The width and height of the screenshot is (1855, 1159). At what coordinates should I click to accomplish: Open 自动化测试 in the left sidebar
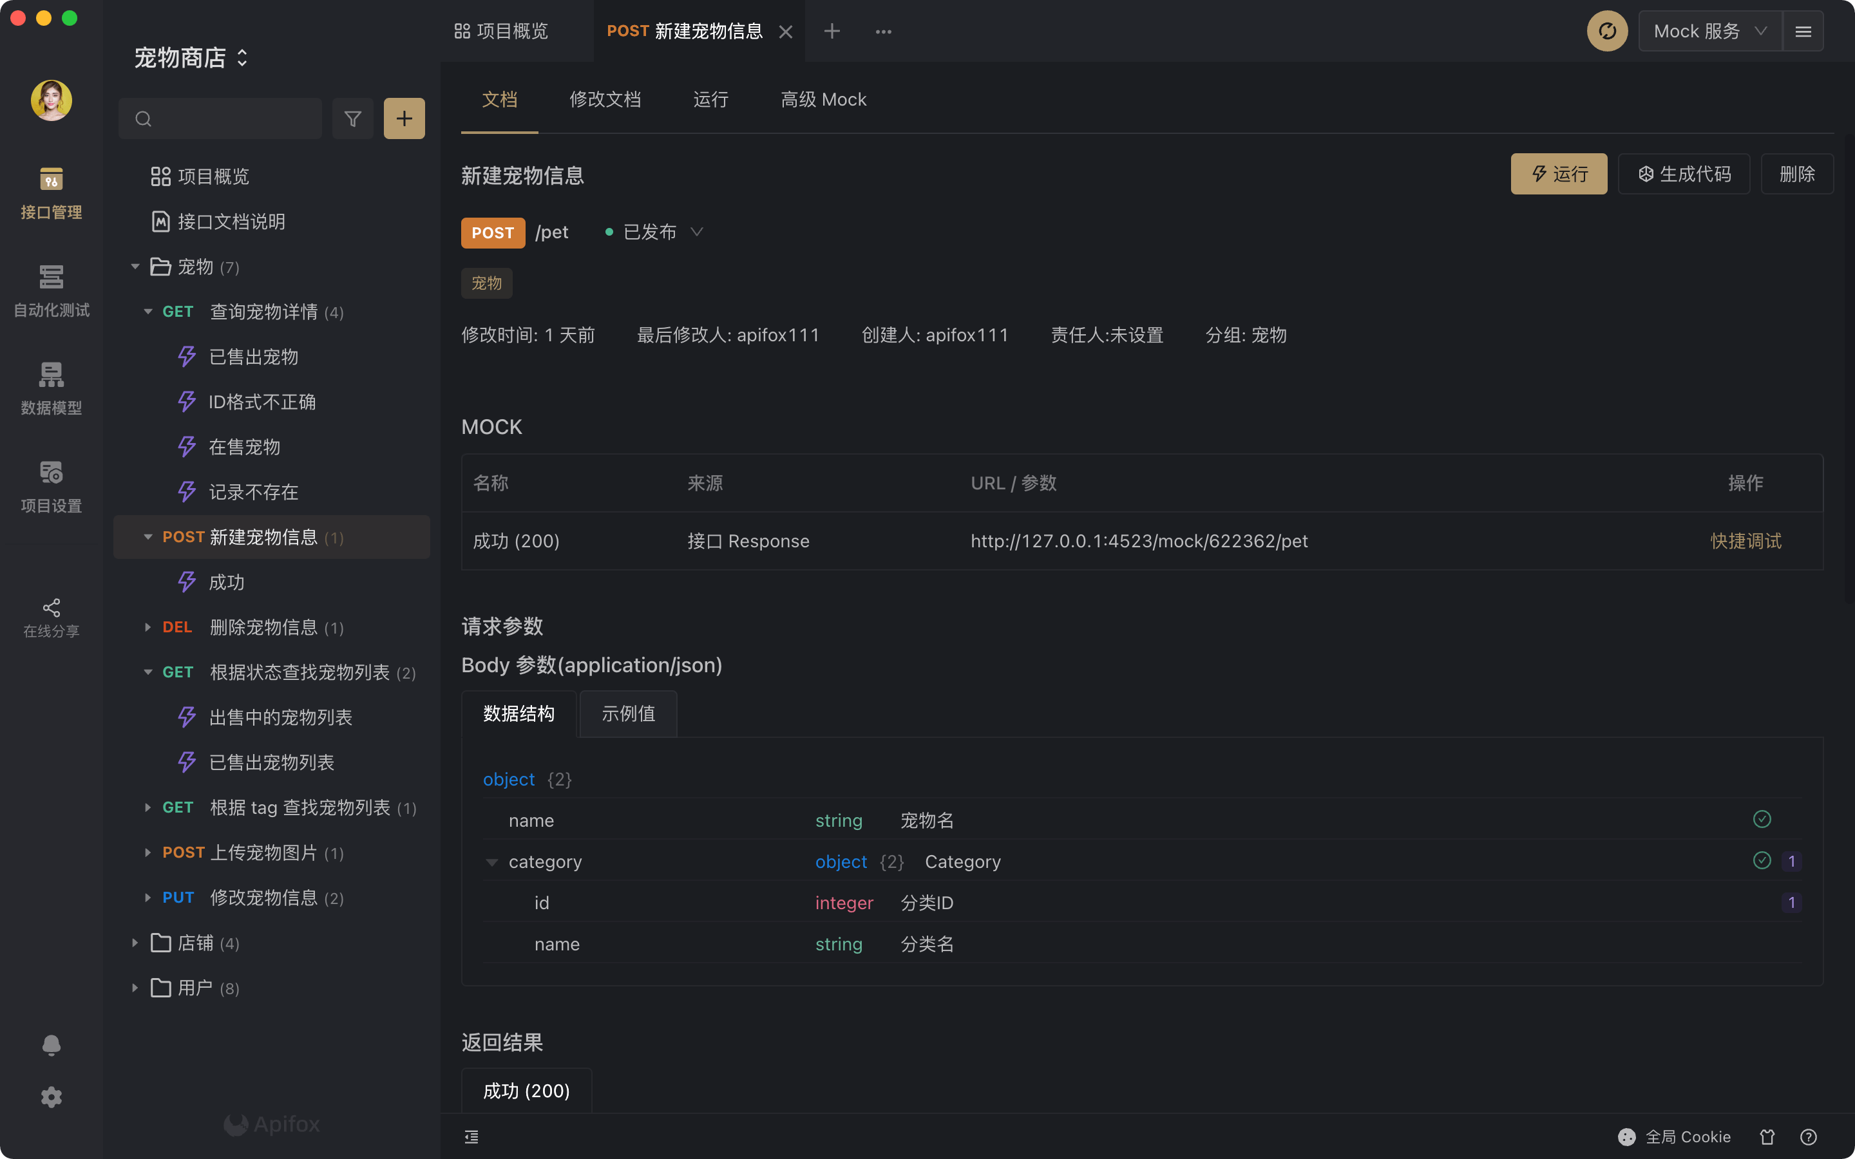click(x=52, y=291)
